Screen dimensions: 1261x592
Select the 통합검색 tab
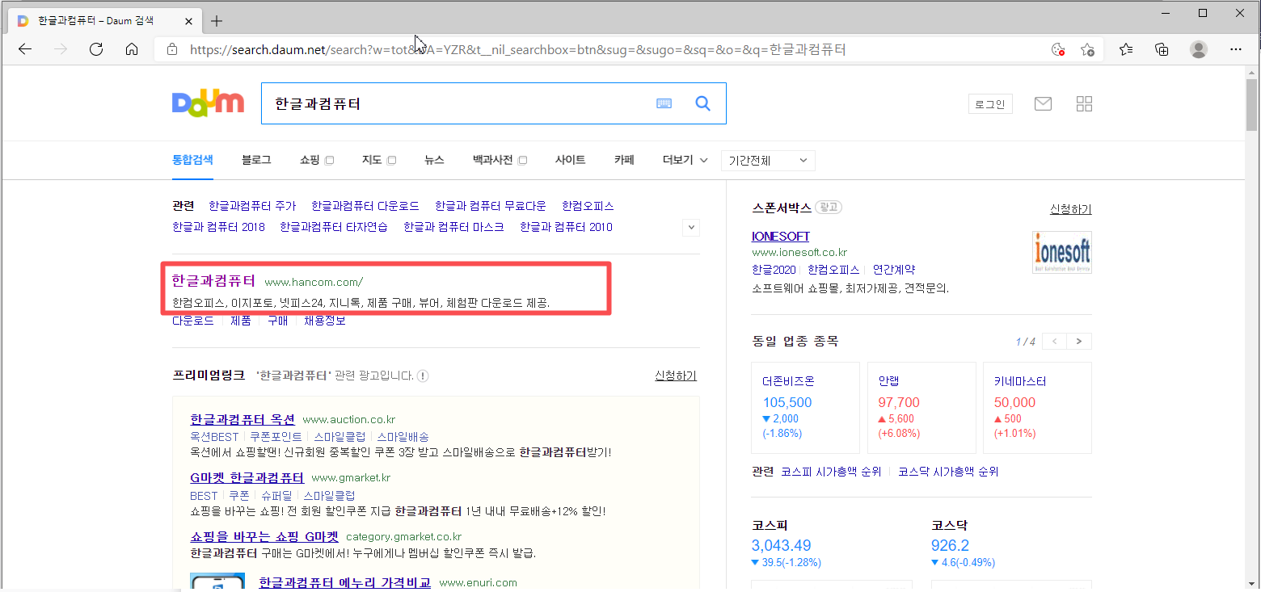pos(192,160)
